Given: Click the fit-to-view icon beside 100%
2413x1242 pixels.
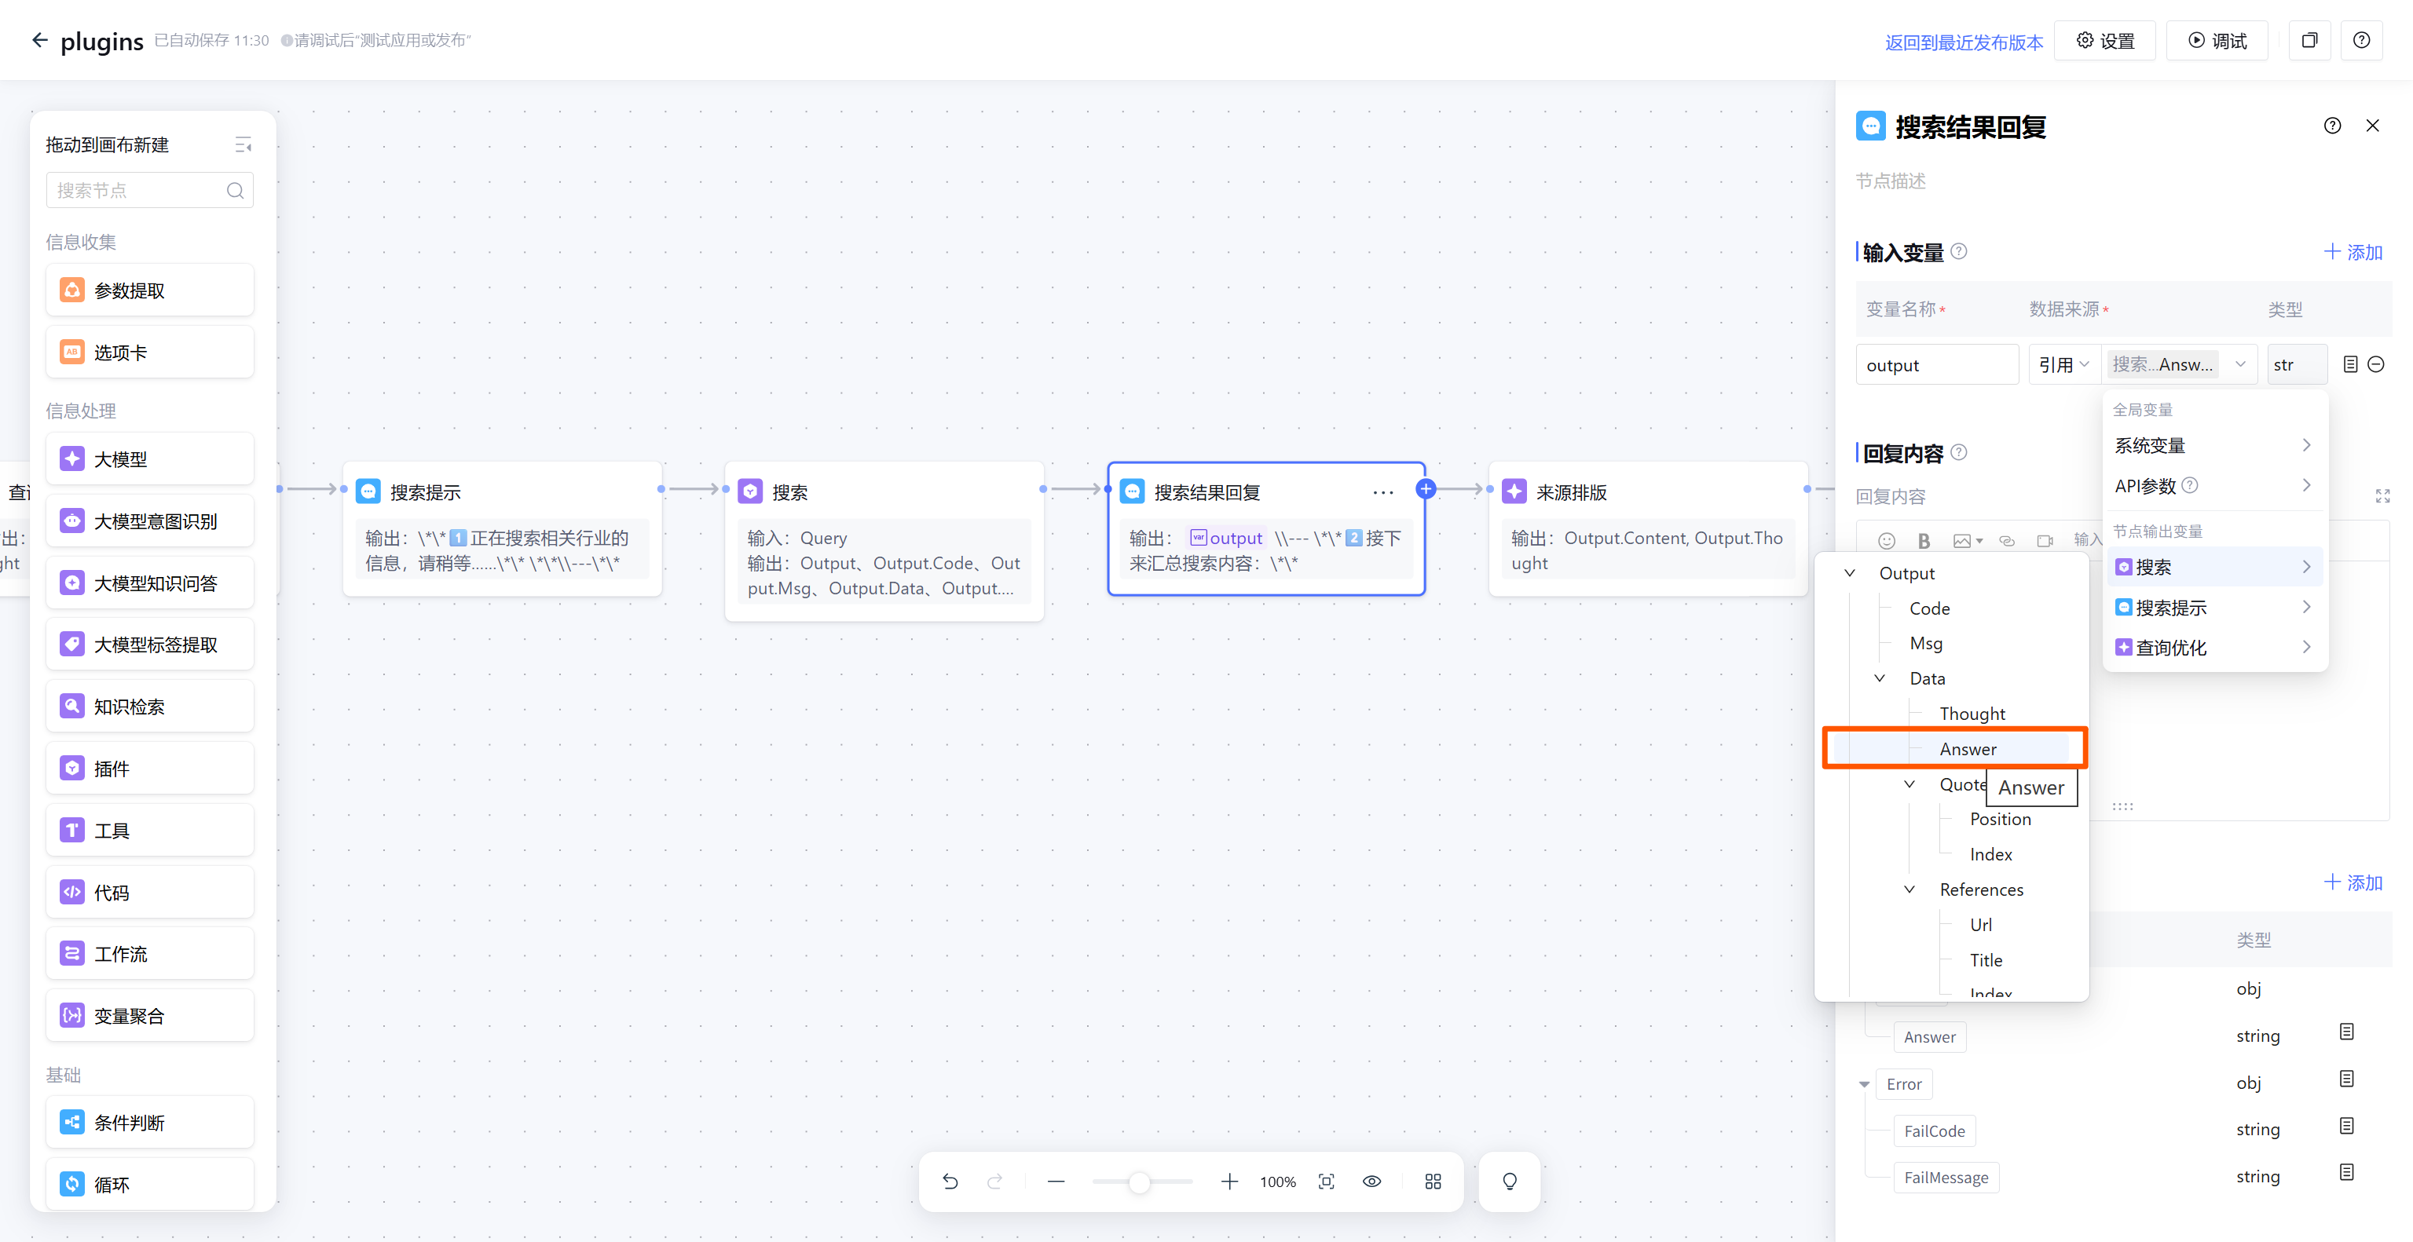Looking at the screenshot, I should (1327, 1182).
